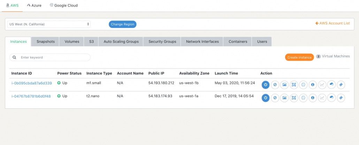
Task: Click the Create Instance button
Action: (x=299, y=57)
